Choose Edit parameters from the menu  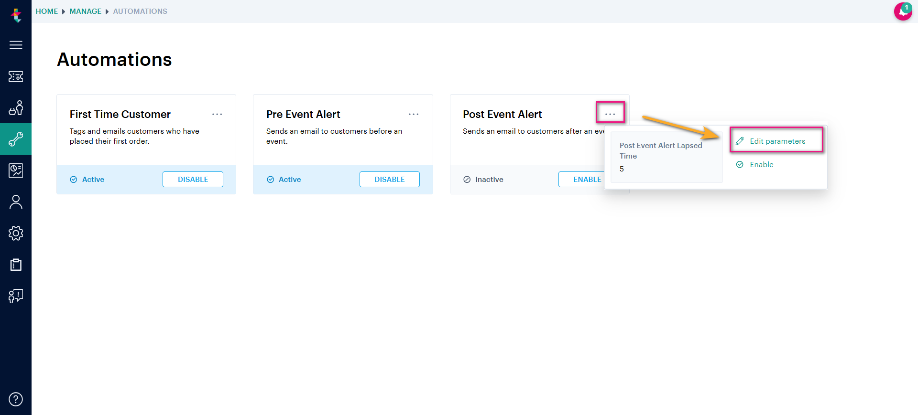coord(776,141)
